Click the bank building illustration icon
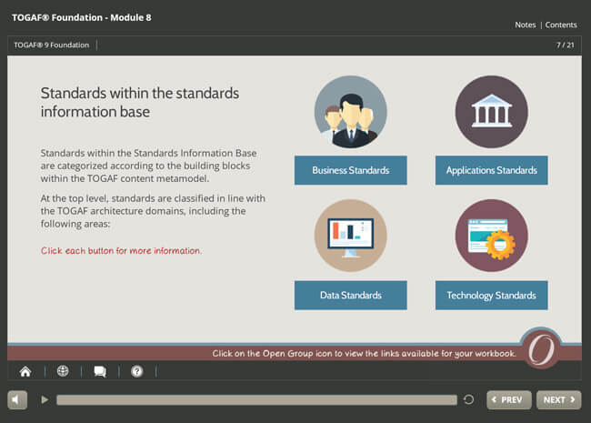The height and width of the screenshot is (423, 591). point(492,112)
